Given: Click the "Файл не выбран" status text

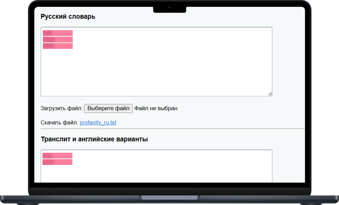Looking at the screenshot, I should [156, 109].
